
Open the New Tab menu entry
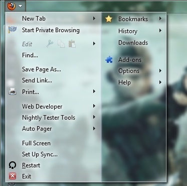(x=54, y=19)
